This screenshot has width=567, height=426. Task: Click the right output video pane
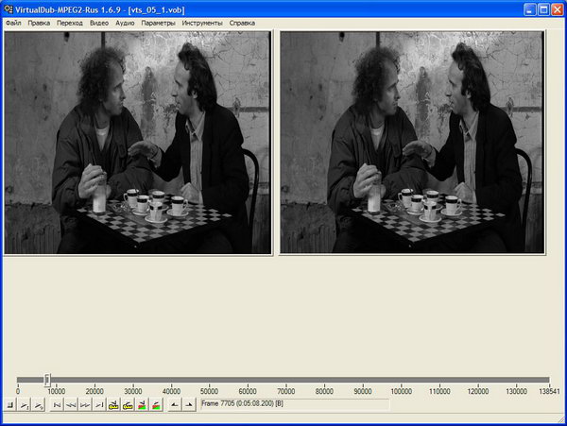[412, 143]
